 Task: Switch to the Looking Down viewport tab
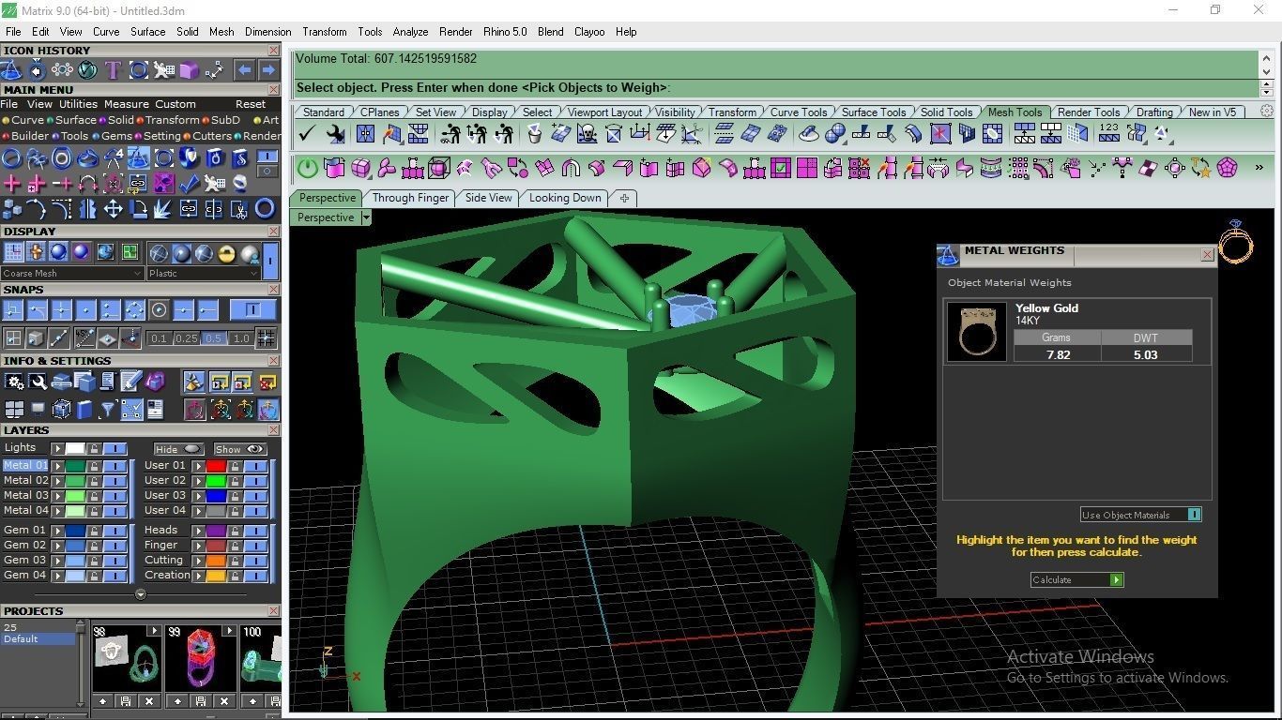click(x=565, y=198)
